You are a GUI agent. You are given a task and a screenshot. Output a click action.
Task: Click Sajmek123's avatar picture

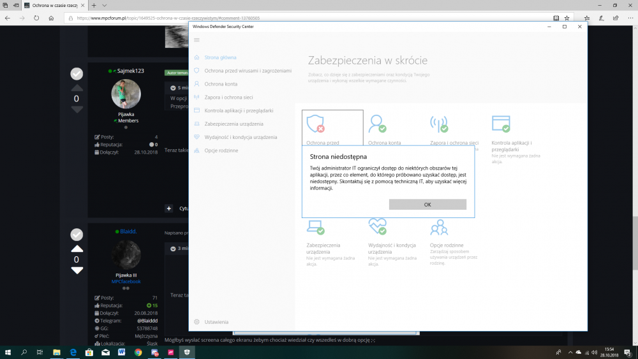click(126, 94)
